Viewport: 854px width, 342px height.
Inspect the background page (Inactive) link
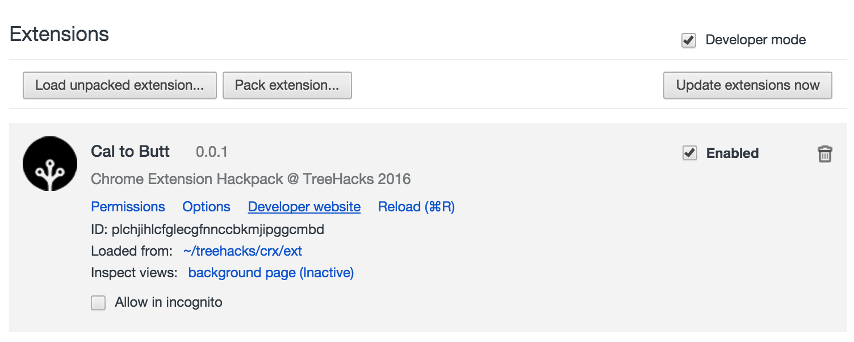click(x=271, y=273)
